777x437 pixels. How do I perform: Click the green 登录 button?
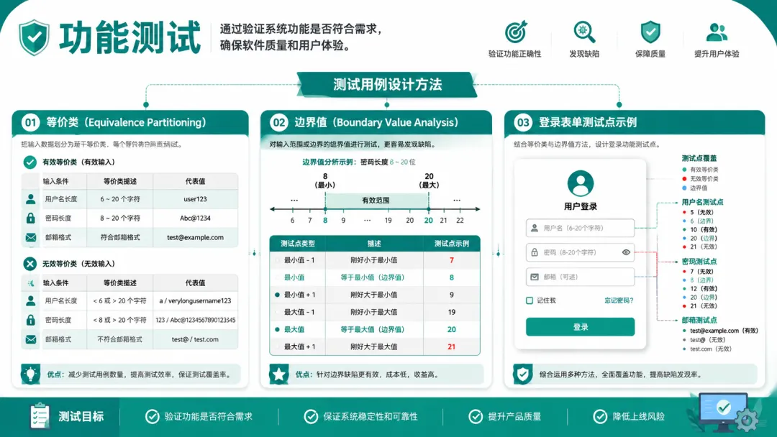pyautogui.click(x=581, y=327)
